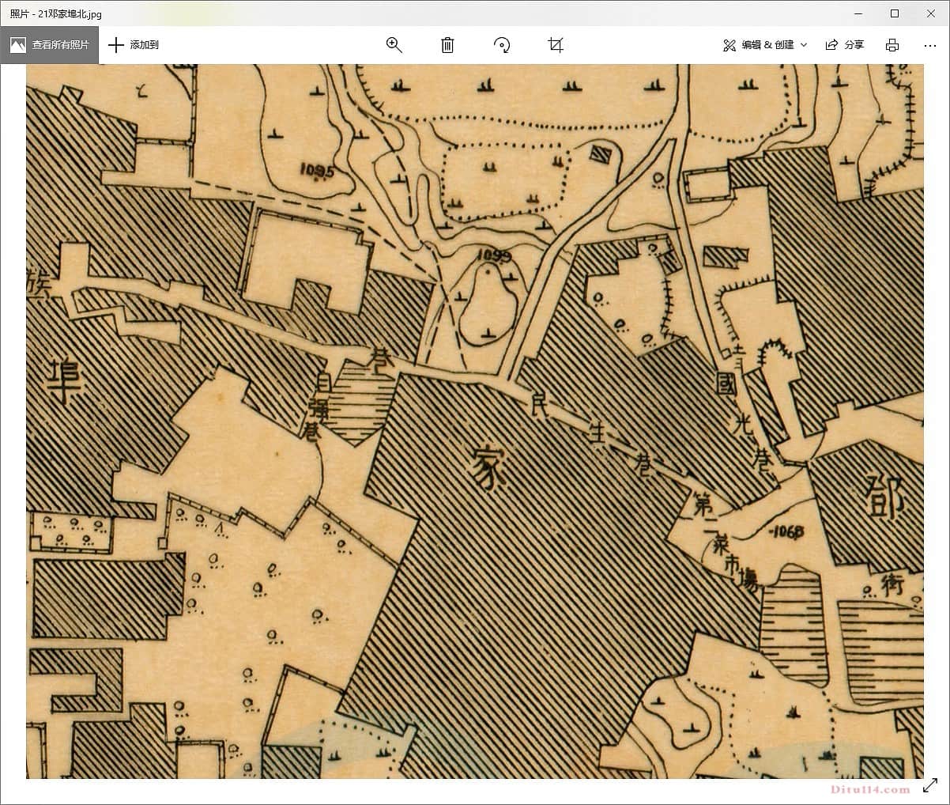This screenshot has width=950, height=805.
Task: Click the chevron arrow next to 编辑 & 创建
Action: [804, 45]
